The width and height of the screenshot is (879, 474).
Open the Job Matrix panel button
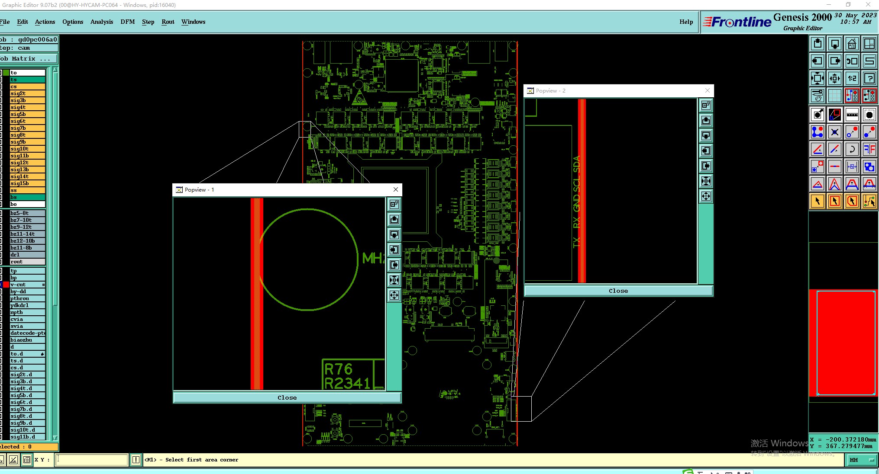click(29, 59)
